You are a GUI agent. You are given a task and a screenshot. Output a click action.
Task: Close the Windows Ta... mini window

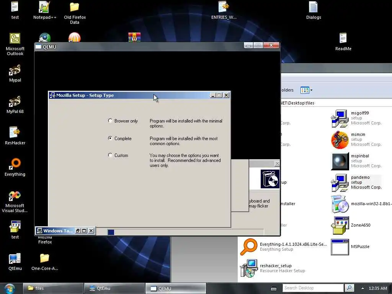pyautogui.click(x=91, y=230)
